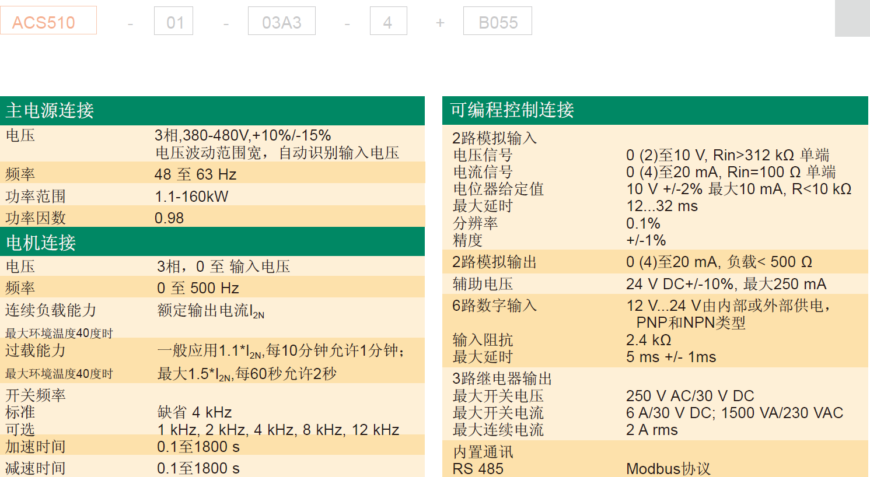The height and width of the screenshot is (477, 870).
Task: Select the 01 type code box
Action: point(173,21)
